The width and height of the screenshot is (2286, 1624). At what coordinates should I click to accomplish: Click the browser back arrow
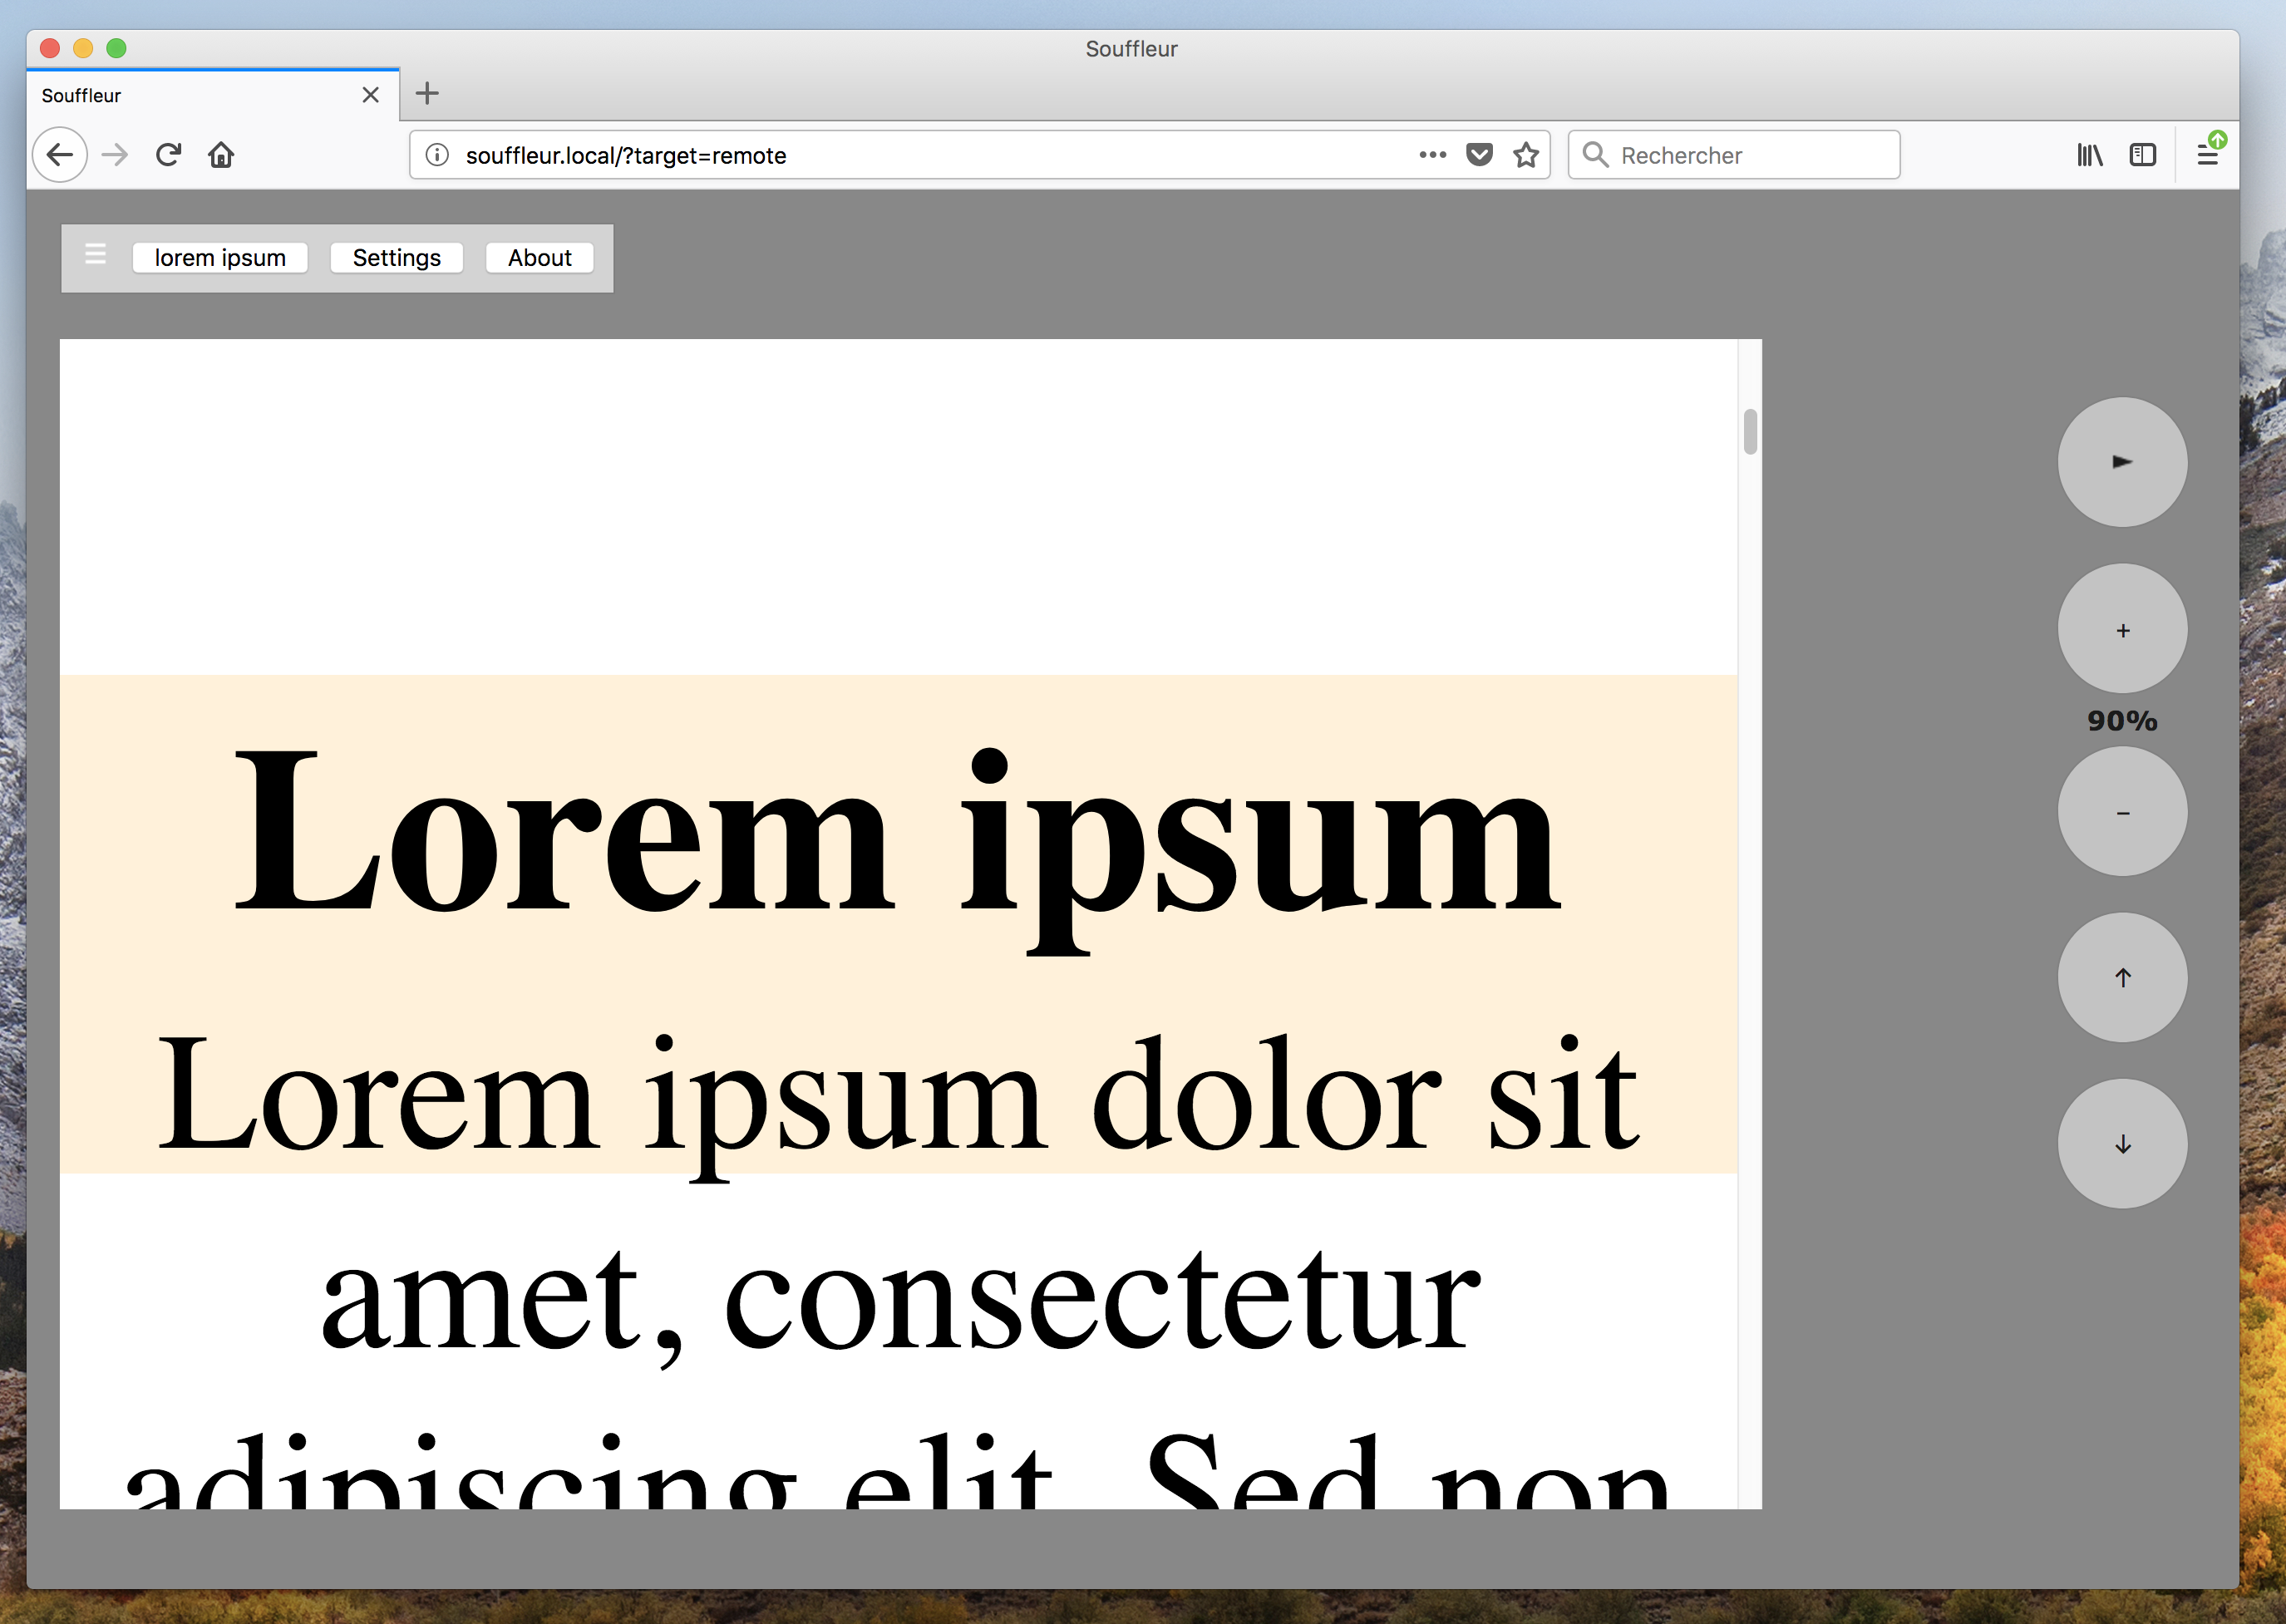[x=60, y=155]
